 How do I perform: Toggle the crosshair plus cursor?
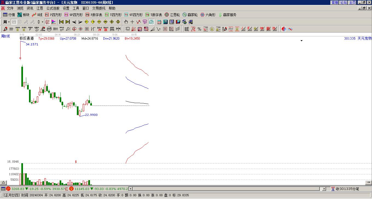tap(132, 22)
